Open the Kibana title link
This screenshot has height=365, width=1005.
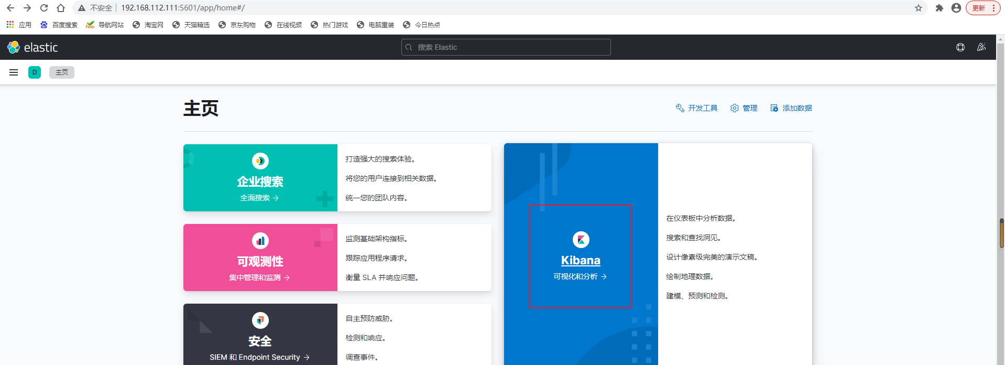click(x=581, y=261)
